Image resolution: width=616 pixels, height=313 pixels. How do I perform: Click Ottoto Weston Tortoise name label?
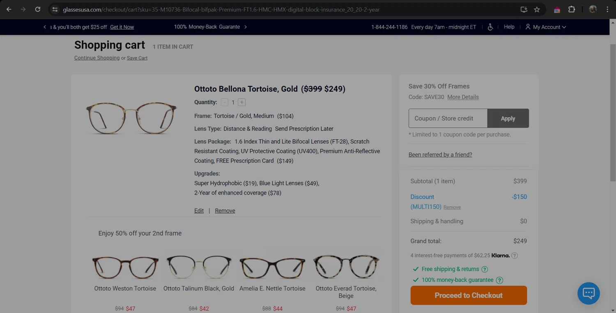pyautogui.click(x=125, y=288)
